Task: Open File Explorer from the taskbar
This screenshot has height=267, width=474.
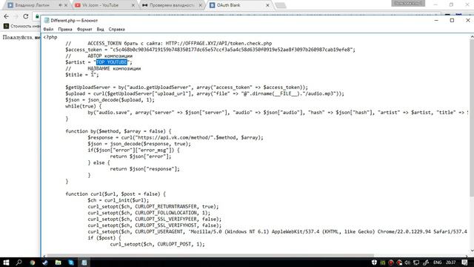Action: pos(58,263)
